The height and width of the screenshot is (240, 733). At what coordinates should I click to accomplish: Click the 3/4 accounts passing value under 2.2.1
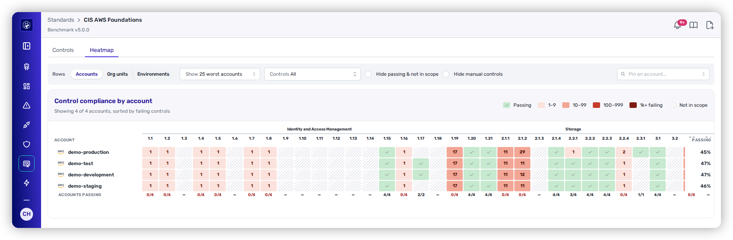point(573,195)
